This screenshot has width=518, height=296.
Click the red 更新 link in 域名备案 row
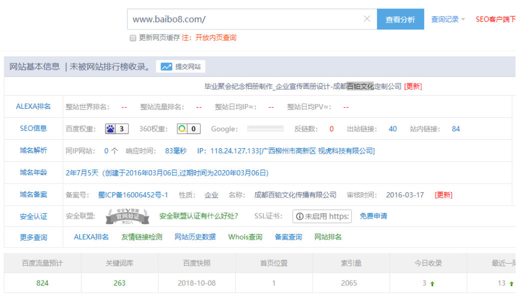(444, 195)
